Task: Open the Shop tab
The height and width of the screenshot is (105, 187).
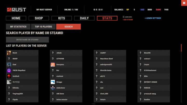Action: (39, 18)
